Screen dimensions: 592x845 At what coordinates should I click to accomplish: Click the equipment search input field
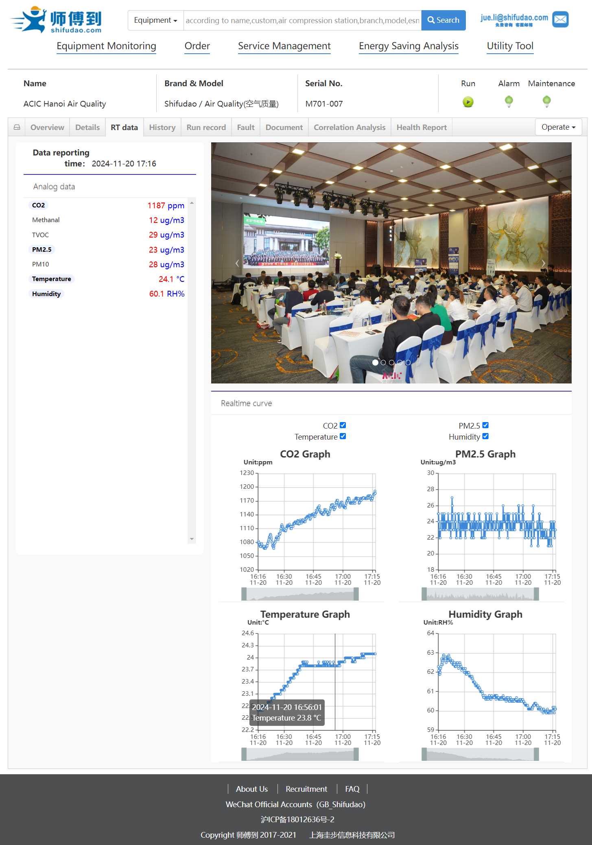point(302,20)
